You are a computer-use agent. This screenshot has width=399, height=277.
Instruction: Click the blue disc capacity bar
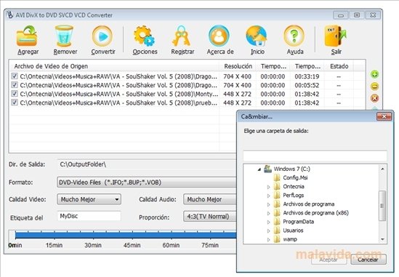126,236
